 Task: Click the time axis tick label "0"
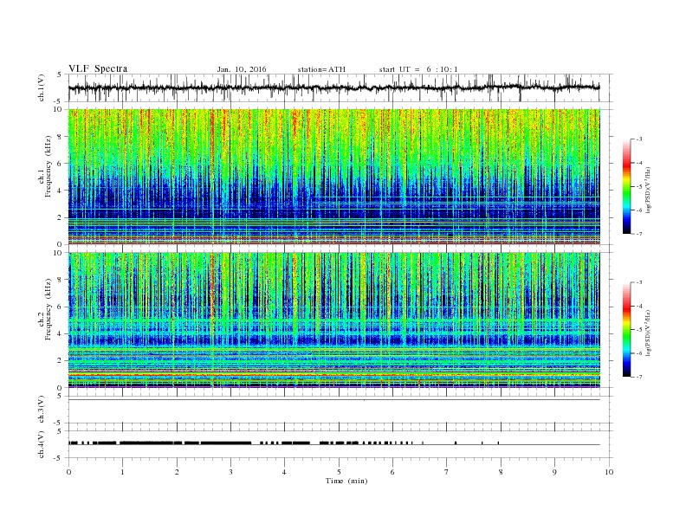click(68, 472)
